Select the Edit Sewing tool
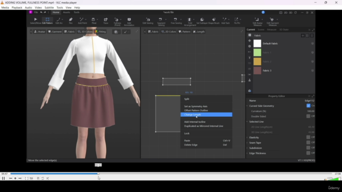The image size is (342, 192). [x=148, y=21]
